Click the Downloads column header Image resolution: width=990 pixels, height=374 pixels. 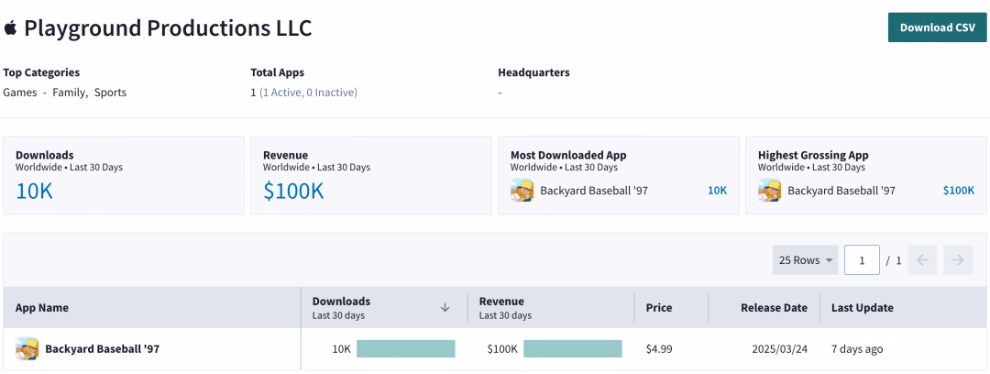tap(384, 307)
